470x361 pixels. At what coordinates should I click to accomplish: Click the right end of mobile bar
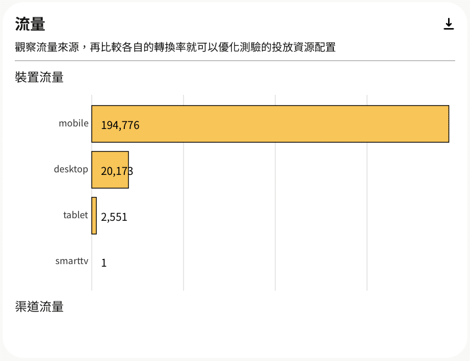pos(447,124)
